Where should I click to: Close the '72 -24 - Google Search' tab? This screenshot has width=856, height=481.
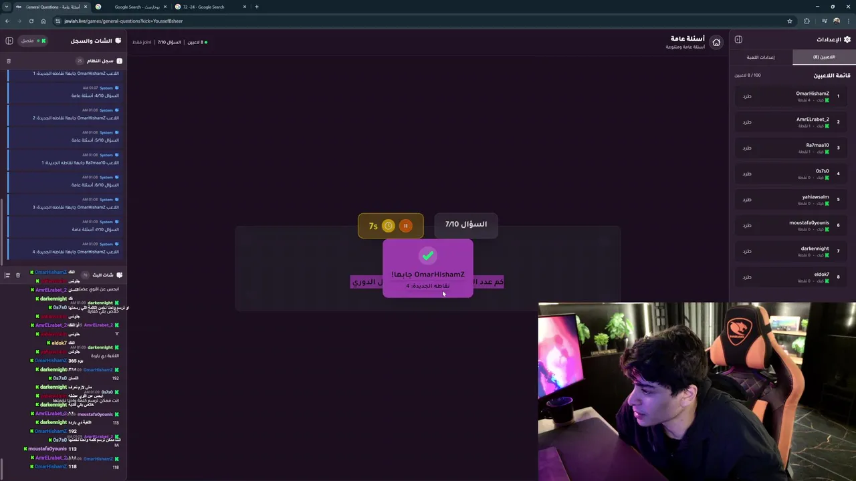tap(244, 7)
